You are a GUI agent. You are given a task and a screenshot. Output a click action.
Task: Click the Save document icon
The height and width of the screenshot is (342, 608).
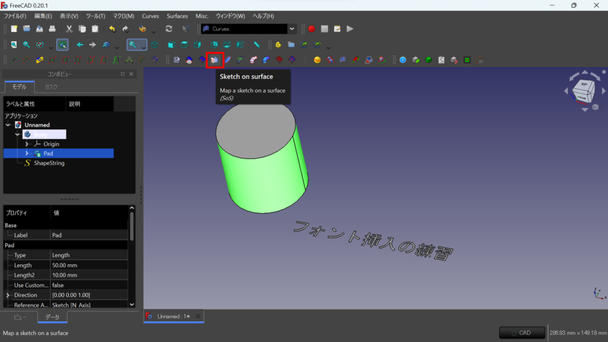(x=40, y=28)
